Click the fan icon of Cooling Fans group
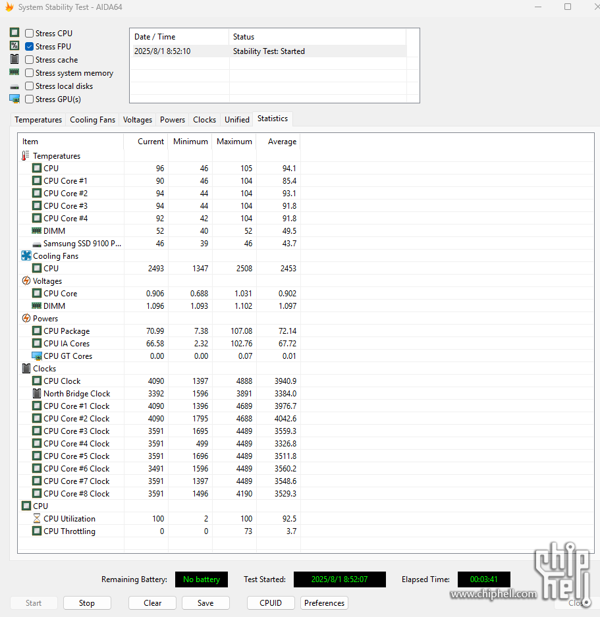Screen dimensions: 600x617 click(x=26, y=255)
